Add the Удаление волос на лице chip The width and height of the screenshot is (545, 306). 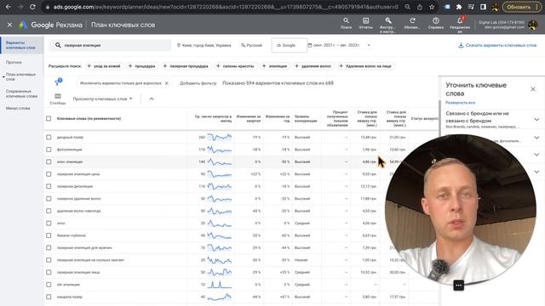pyautogui.click(x=365, y=66)
